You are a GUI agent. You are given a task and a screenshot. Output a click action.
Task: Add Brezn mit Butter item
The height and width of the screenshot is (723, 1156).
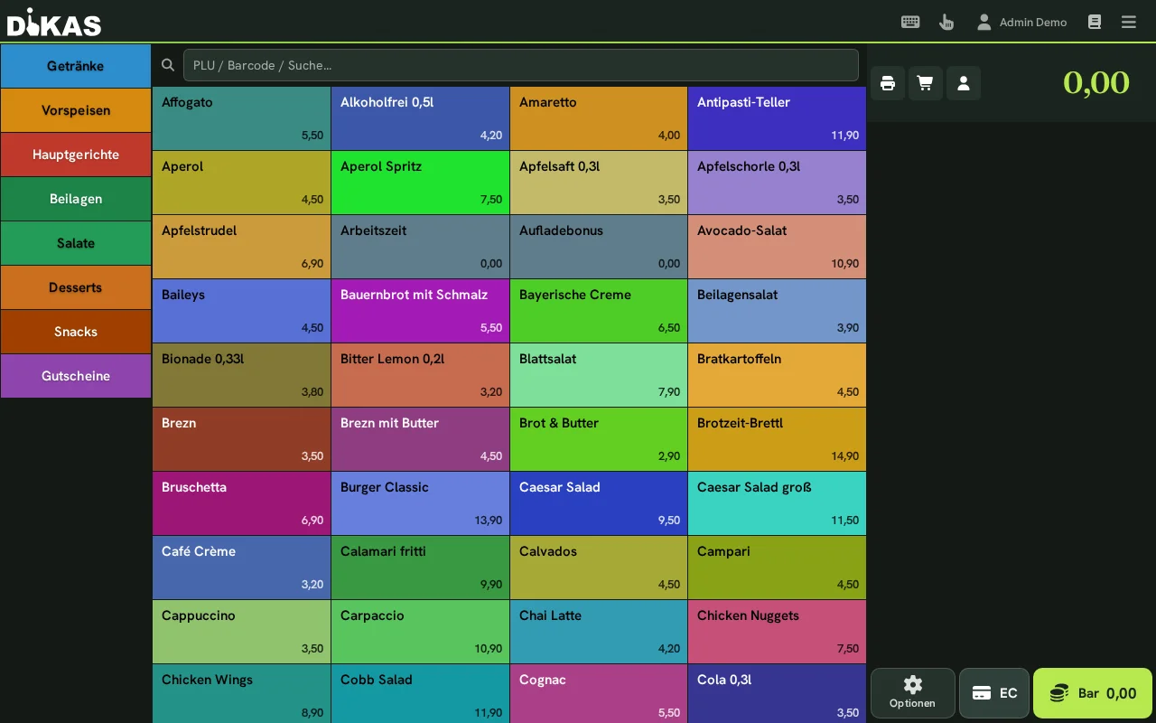[420, 439]
